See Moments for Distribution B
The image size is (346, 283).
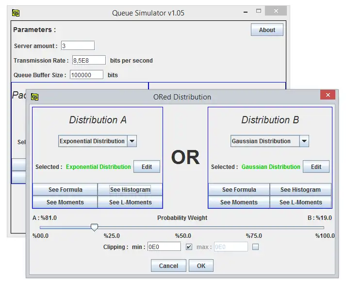[239, 202]
